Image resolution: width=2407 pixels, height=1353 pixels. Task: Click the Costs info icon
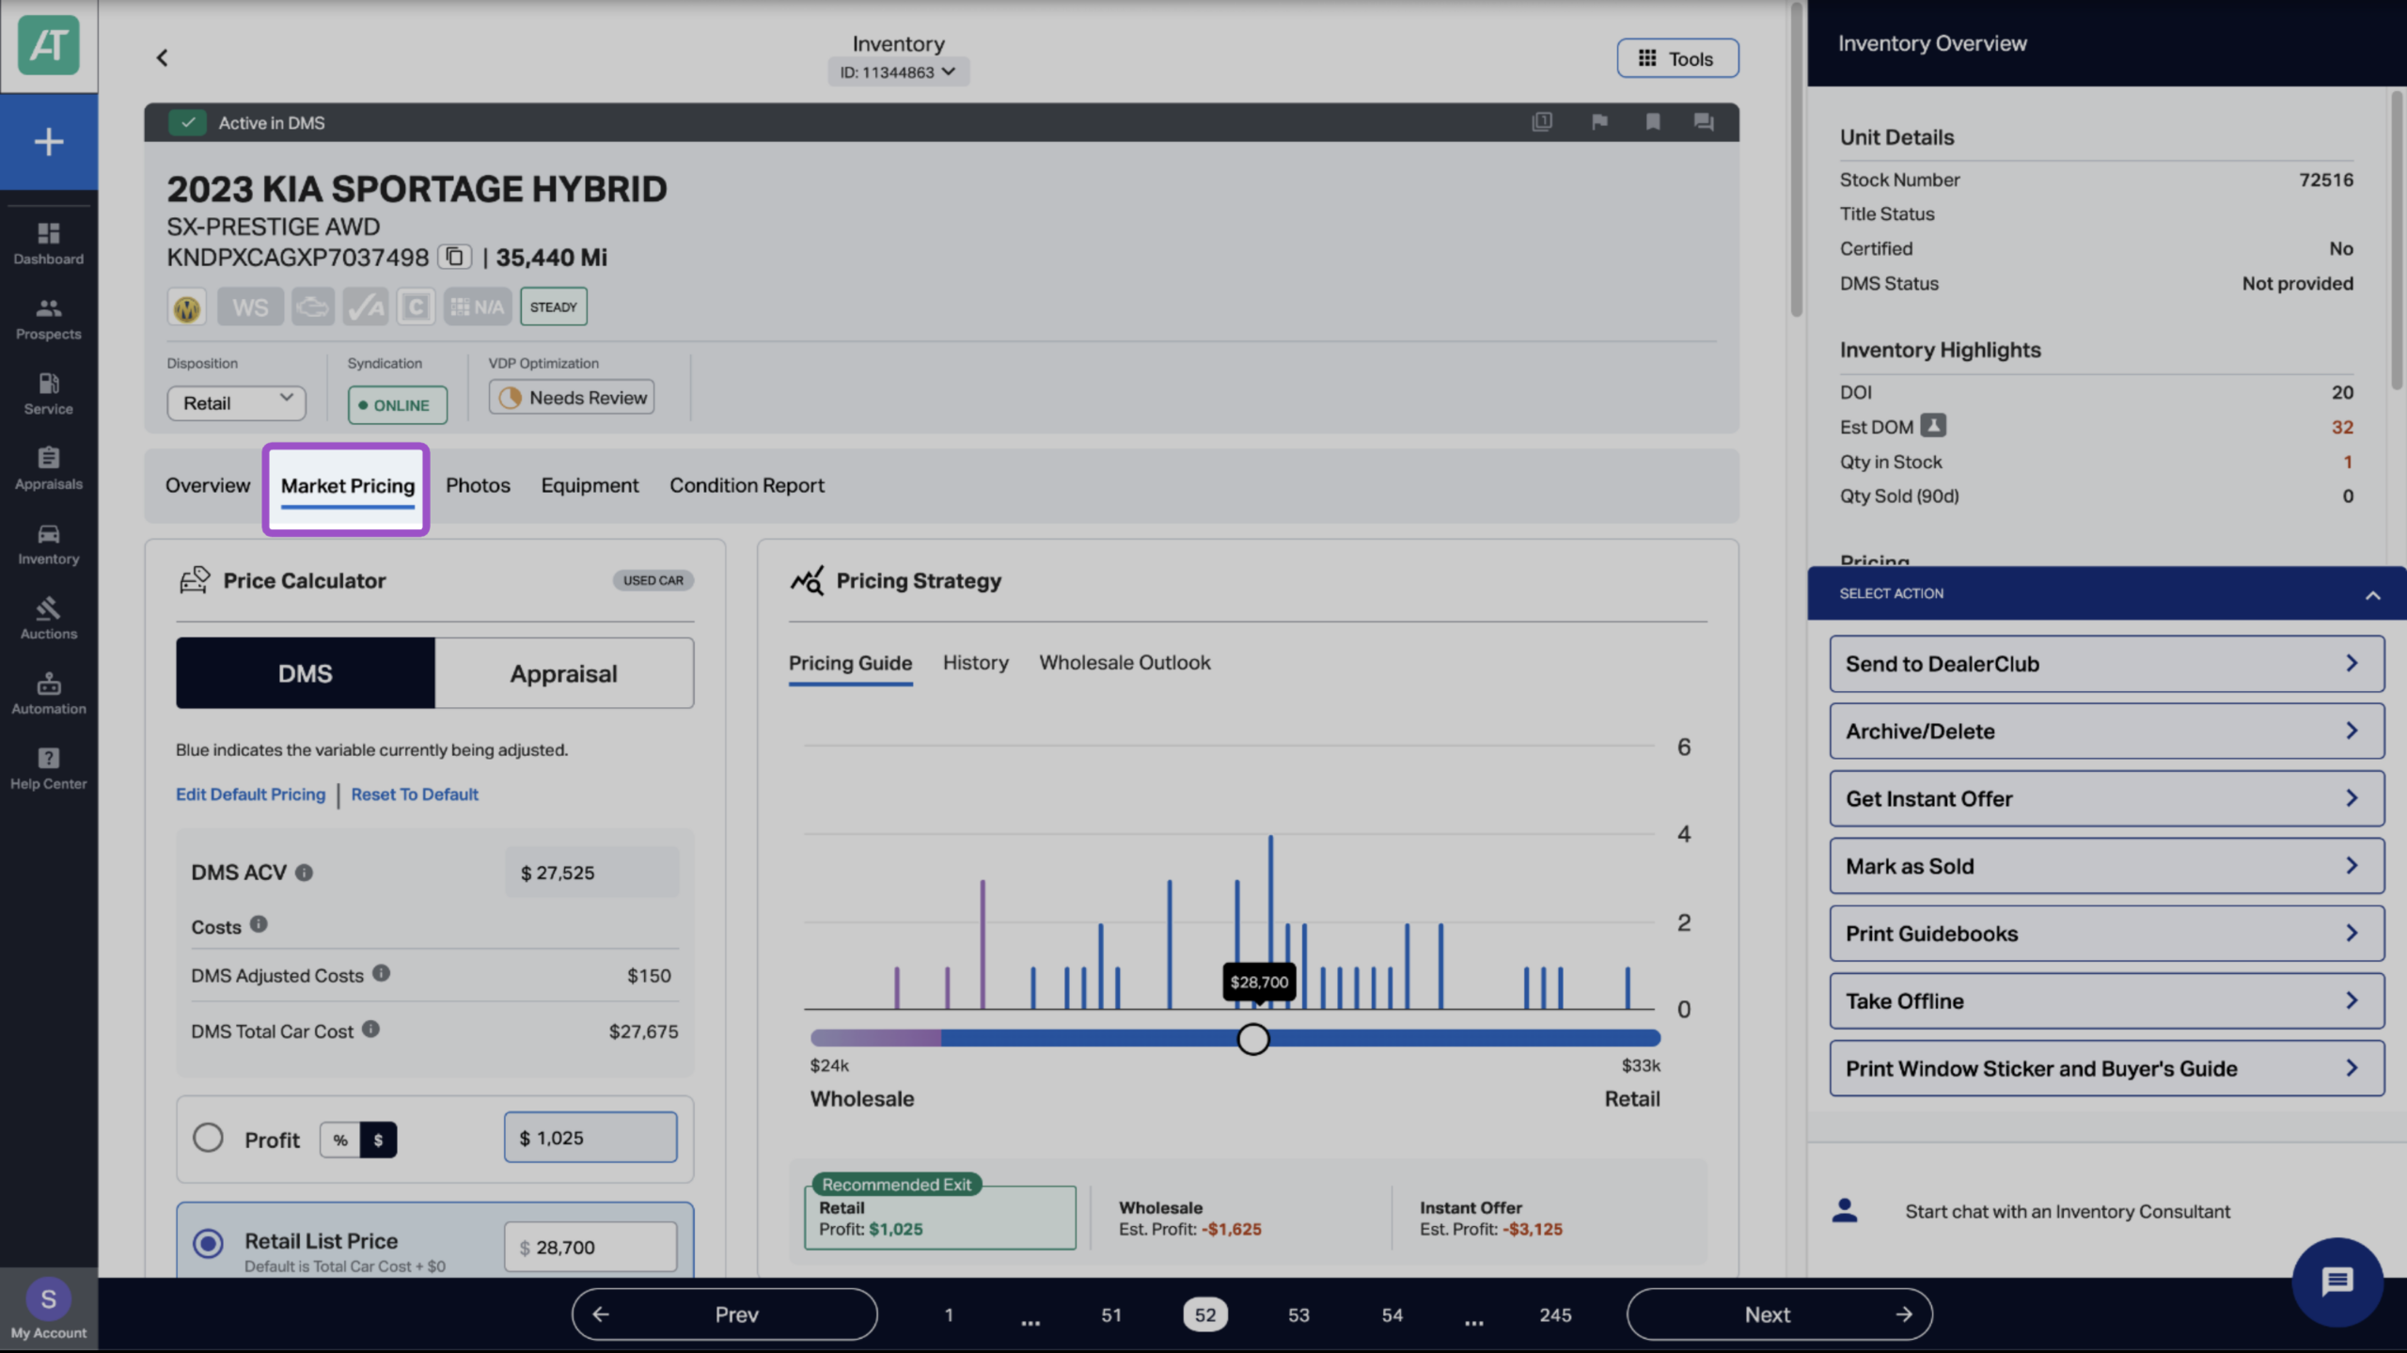pyautogui.click(x=259, y=924)
